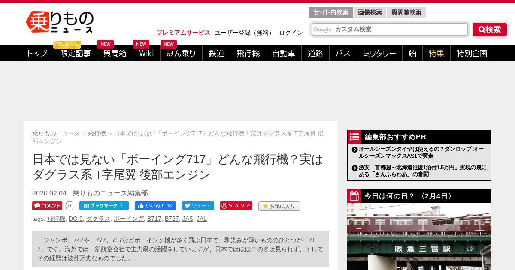The image size is (515, 270).
Task: Click the list icon beside 編集部おすすめPR
Action: pyautogui.click(x=354, y=137)
